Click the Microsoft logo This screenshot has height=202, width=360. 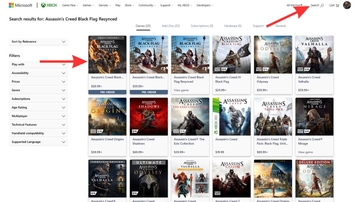pyautogui.click(x=20, y=5)
